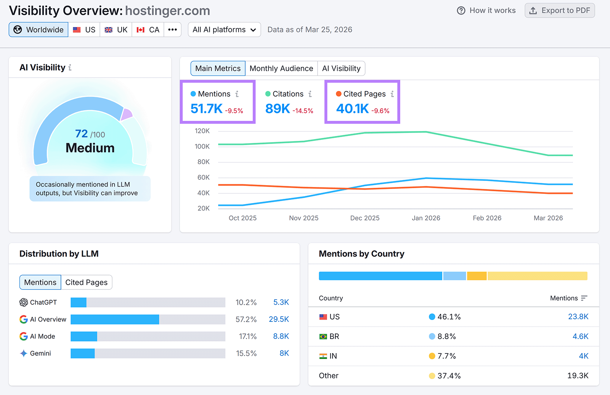610x395 pixels.
Task: Click the info icon beside Cited Pages
Action: coord(393,94)
